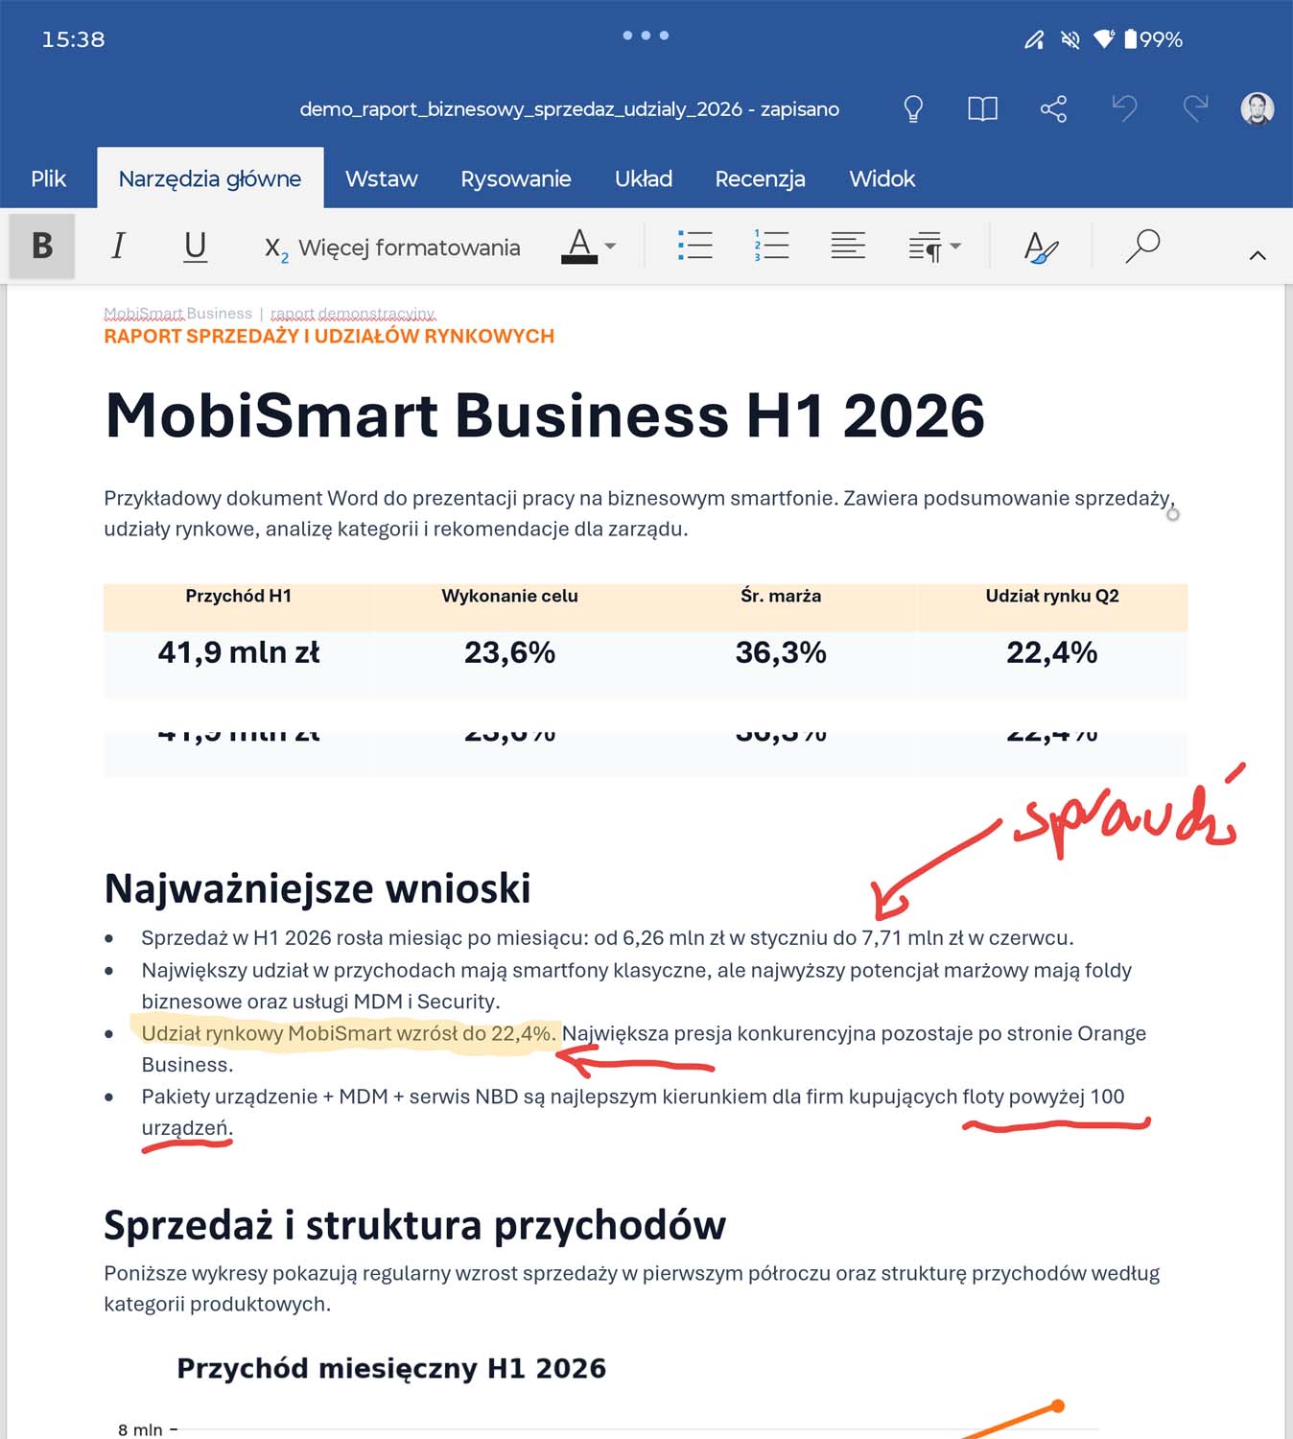This screenshot has width=1293, height=1439.
Task: Tap the Sprzedaż w H1 2026 bullet
Action: tap(607, 937)
